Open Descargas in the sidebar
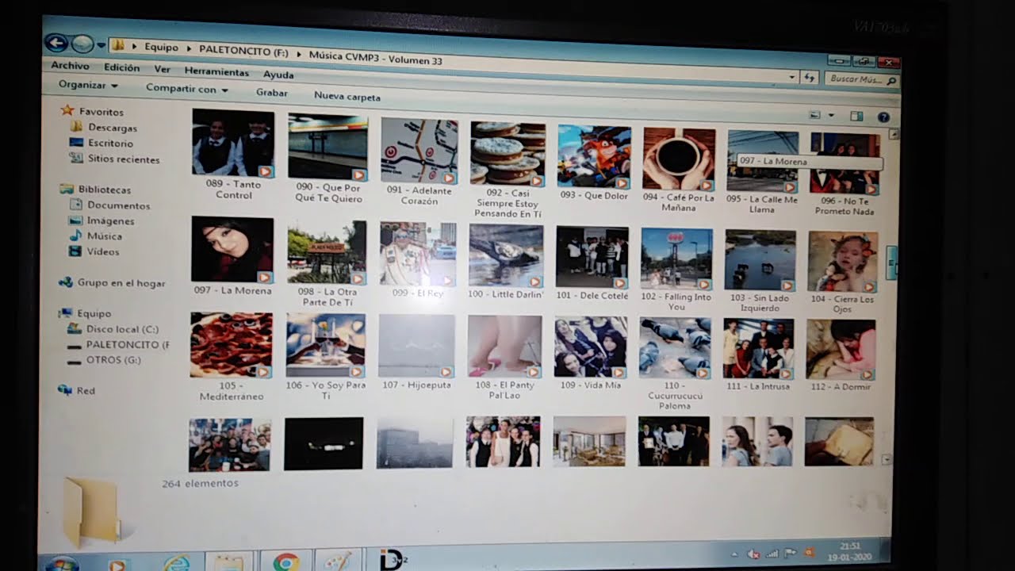The width and height of the screenshot is (1015, 571). coord(113,128)
